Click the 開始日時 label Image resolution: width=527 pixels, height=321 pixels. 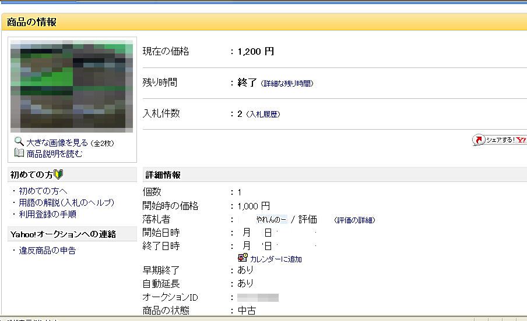161,233
